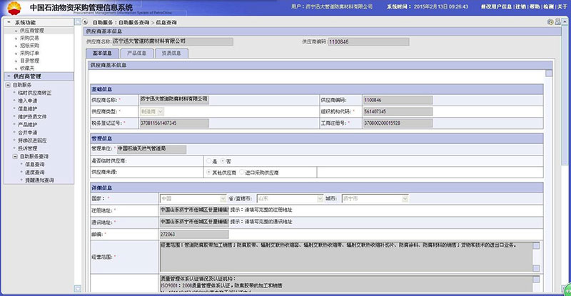Collapse the 自助服务查询 tree node icon
571x296 pixels.
click(14, 155)
